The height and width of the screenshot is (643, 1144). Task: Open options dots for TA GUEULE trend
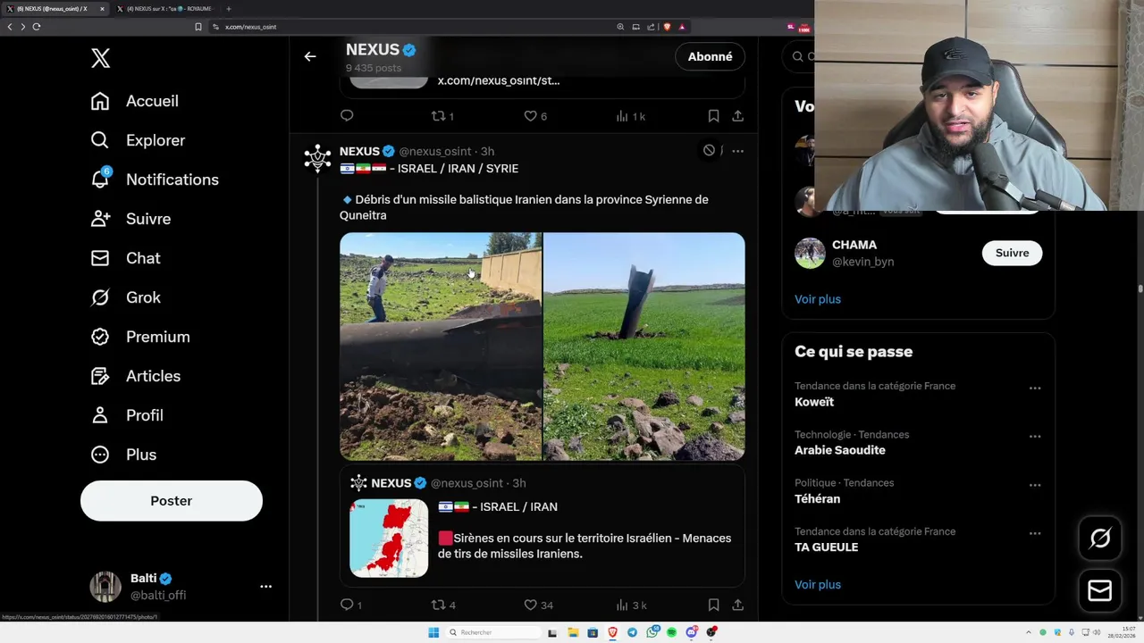pyautogui.click(x=1035, y=533)
